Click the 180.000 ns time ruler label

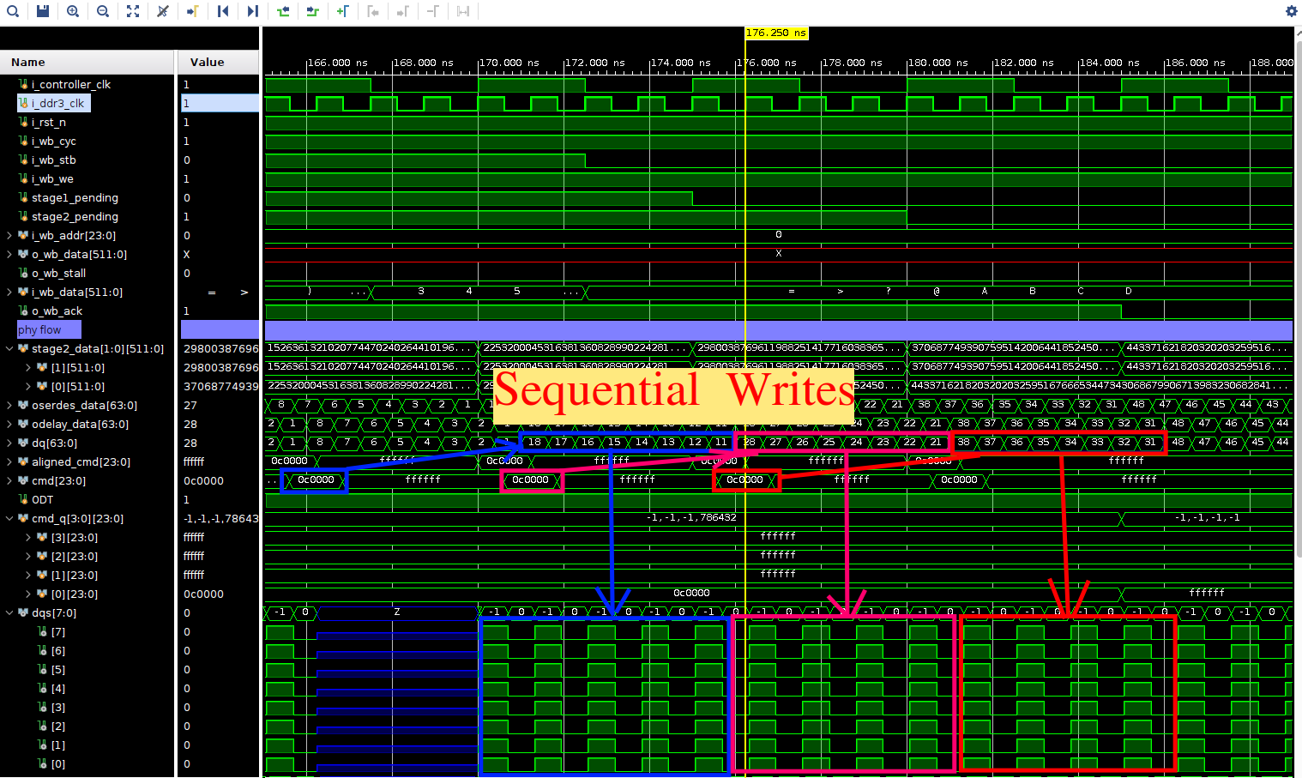[938, 63]
